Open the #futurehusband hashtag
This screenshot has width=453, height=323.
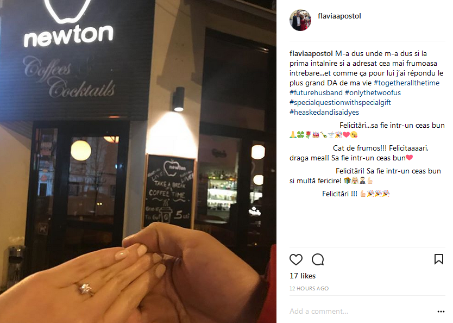(316, 93)
